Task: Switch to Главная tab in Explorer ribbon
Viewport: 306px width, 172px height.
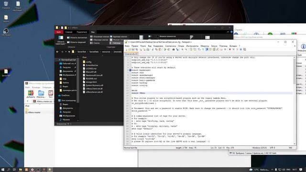Action: point(69,32)
